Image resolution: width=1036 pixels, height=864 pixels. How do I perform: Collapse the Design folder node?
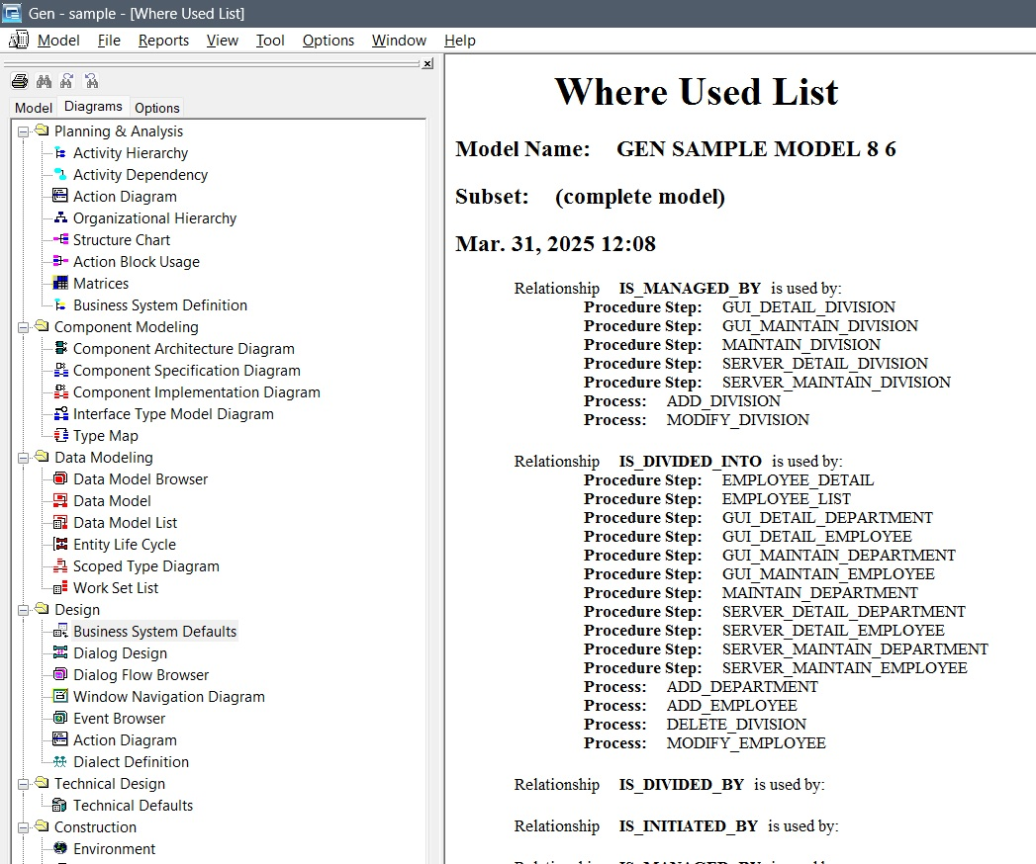[23, 610]
